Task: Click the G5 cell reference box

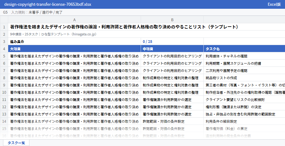Action: [x=5, y=12]
